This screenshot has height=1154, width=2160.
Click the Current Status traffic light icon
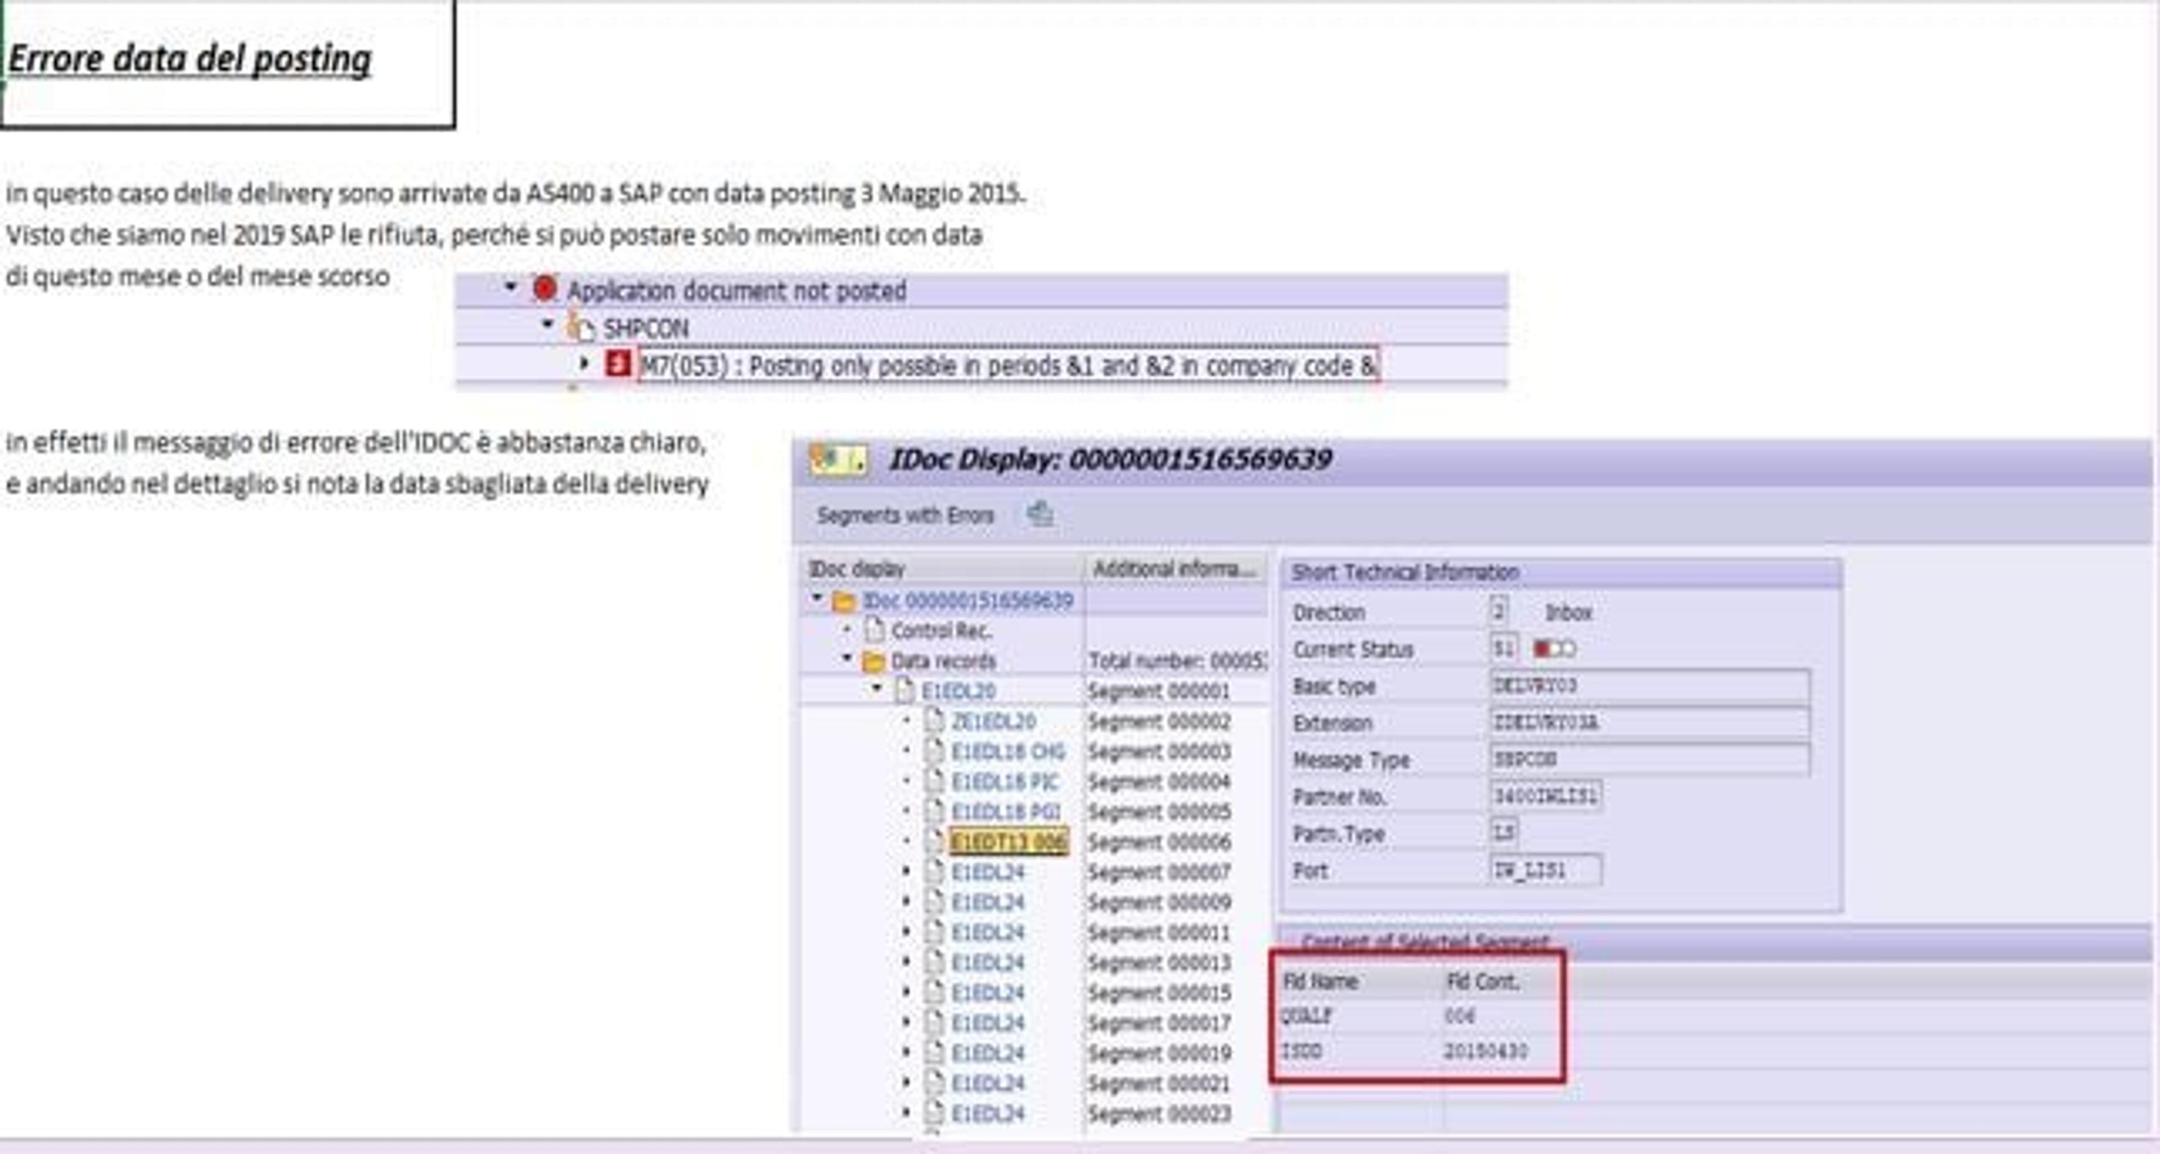click(1554, 648)
